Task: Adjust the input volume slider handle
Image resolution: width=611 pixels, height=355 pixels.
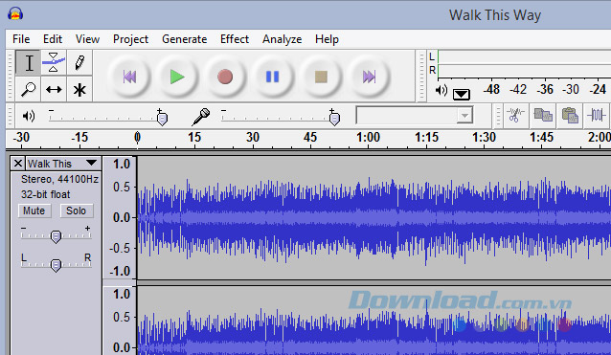Action: pos(334,118)
